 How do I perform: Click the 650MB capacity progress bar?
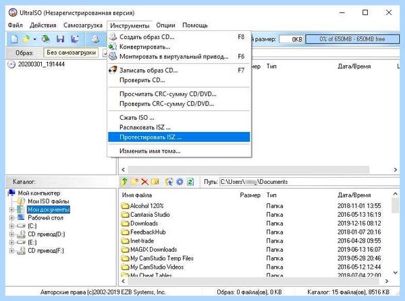coord(352,39)
